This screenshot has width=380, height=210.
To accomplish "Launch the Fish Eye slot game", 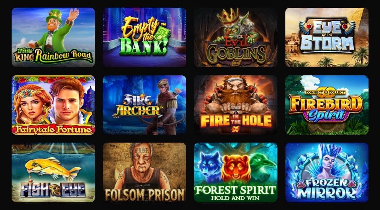I will pos(53,172).
